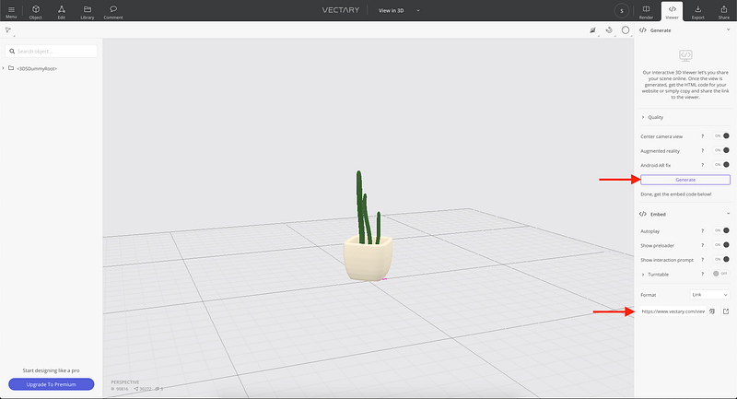This screenshot has width=737, height=399.
Task: Click the help question mark for Android AR fix
Action: [x=703, y=166]
